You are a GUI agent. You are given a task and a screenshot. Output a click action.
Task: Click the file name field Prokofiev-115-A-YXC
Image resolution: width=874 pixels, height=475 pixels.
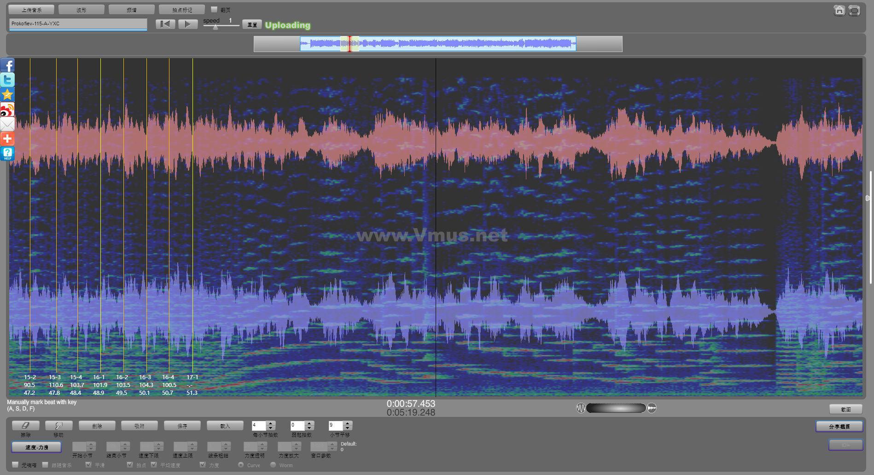(x=78, y=24)
